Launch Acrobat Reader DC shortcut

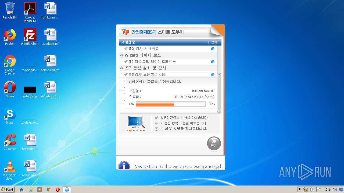(x=30, y=12)
